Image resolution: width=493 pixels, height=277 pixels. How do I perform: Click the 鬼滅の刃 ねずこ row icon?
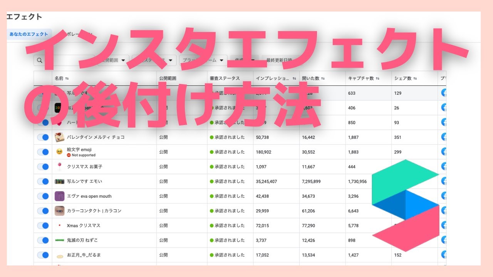(60, 240)
